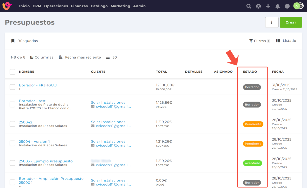Viewport: 307px width, 188px height.
Task: Click the green Crear button
Action: [x=291, y=22]
